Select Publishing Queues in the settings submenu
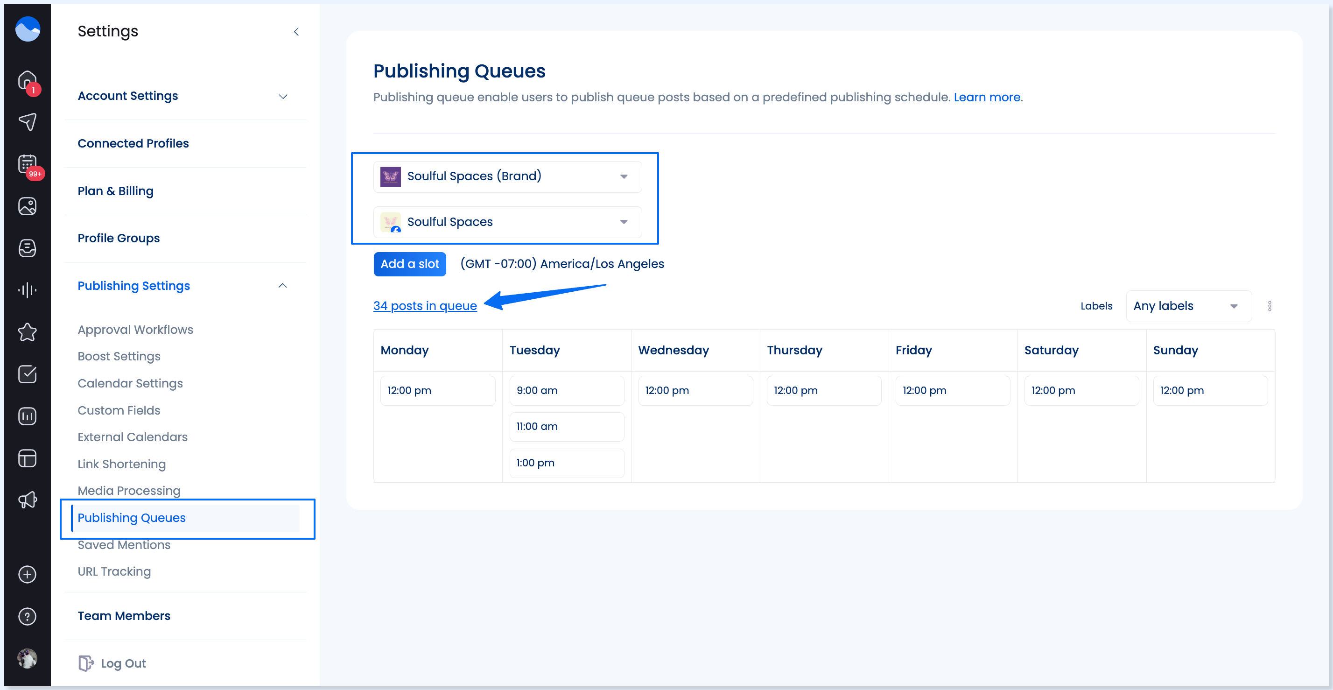Screen dimensions: 1333x690 (185, 518)
